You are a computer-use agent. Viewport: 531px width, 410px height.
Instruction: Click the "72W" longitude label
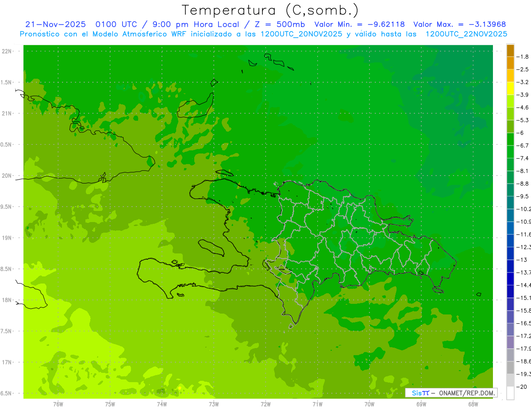coord(265,404)
